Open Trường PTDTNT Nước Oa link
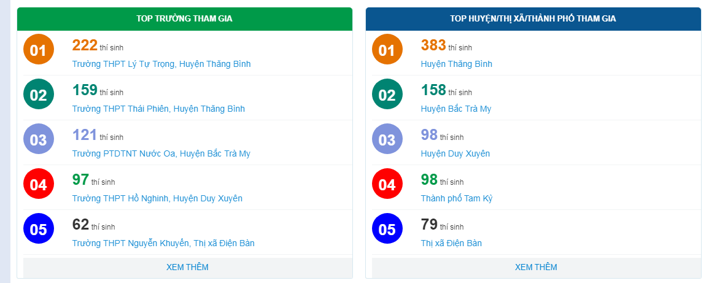 [161, 153]
